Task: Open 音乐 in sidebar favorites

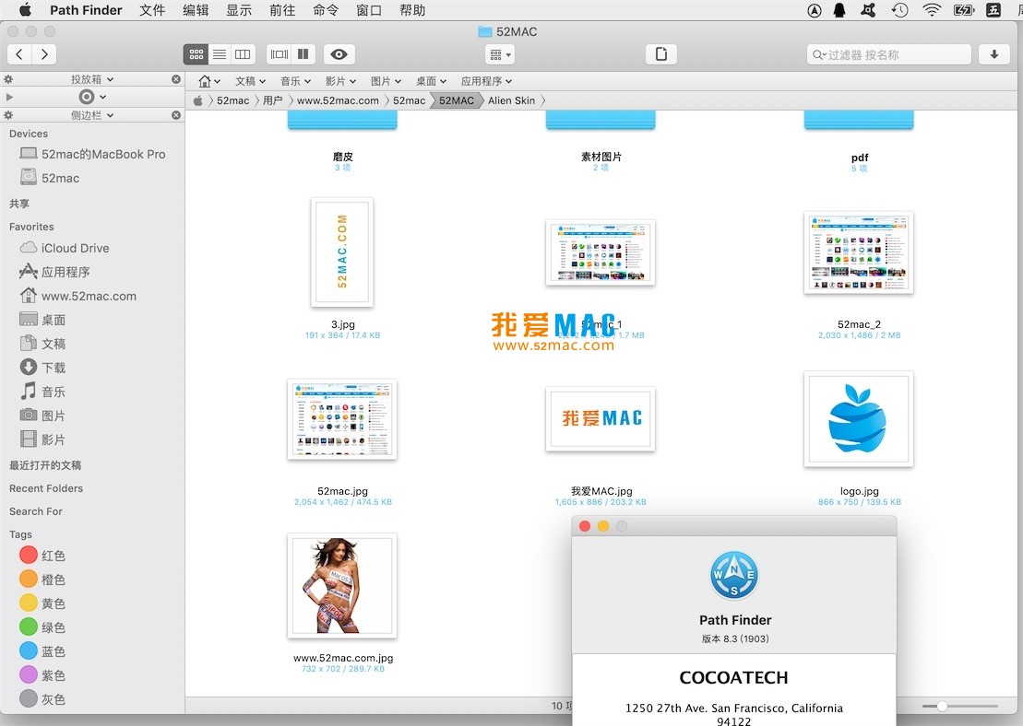Action: point(42,392)
